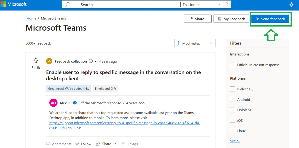Click the Emojis and GIFs tag

pyautogui.click(x=106, y=89)
